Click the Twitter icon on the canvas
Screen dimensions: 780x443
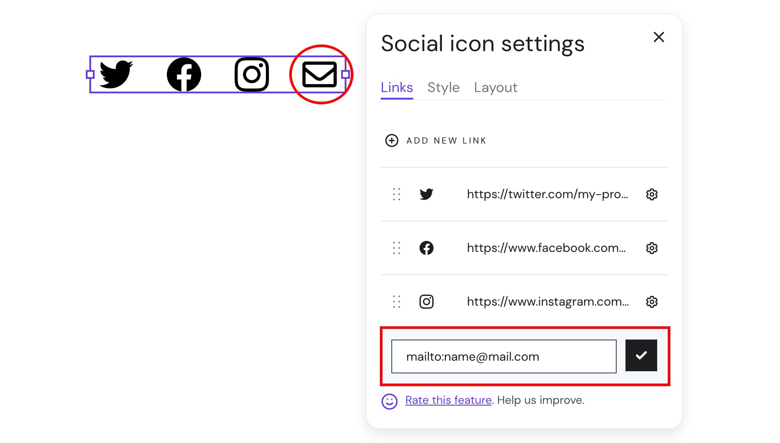click(x=116, y=74)
